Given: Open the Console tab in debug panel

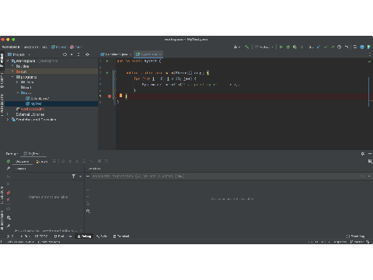Looking at the screenshot, I should 42,161.
